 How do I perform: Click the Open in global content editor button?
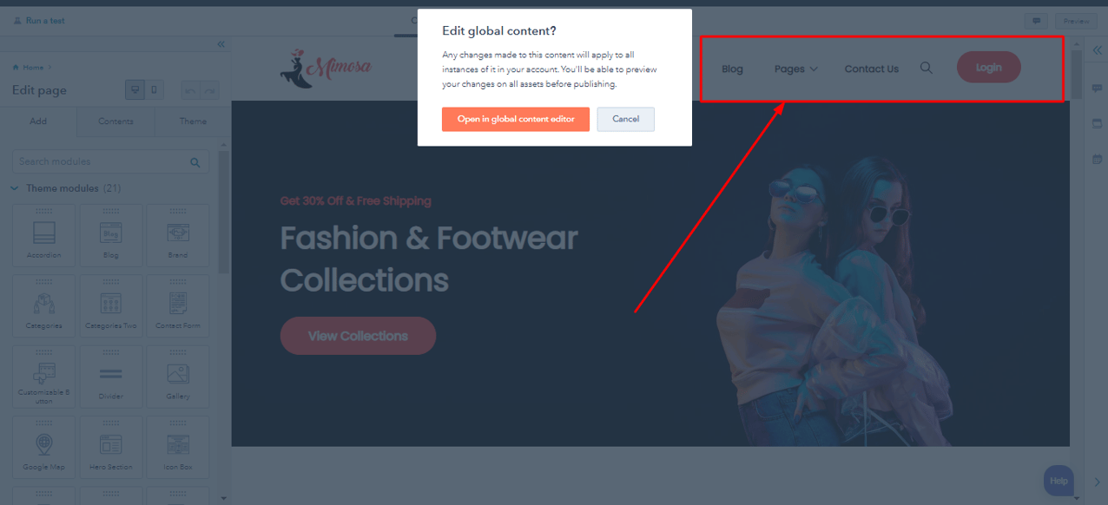[515, 119]
